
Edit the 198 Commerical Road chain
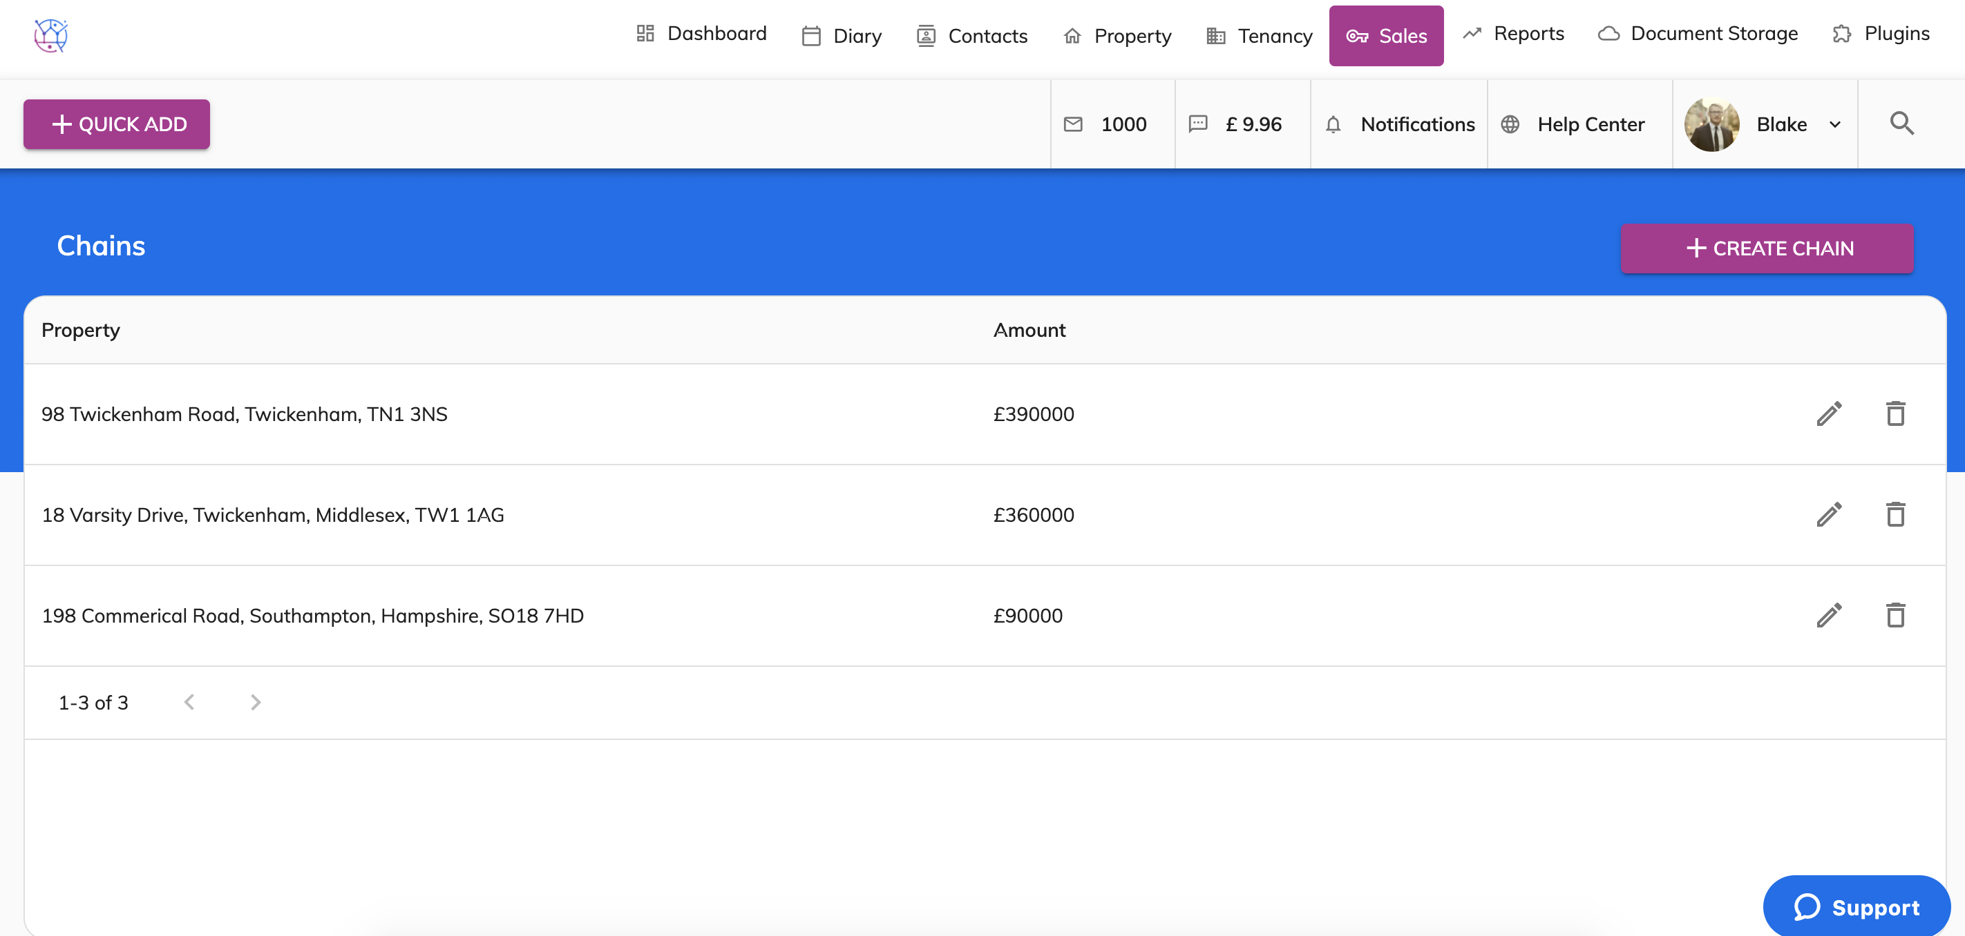pyautogui.click(x=1828, y=615)
